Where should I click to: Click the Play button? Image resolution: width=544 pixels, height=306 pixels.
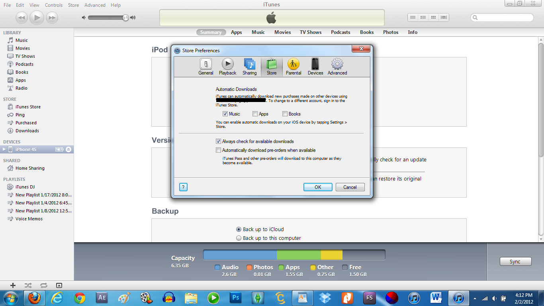pyautogui.click(x=37, y=18)
